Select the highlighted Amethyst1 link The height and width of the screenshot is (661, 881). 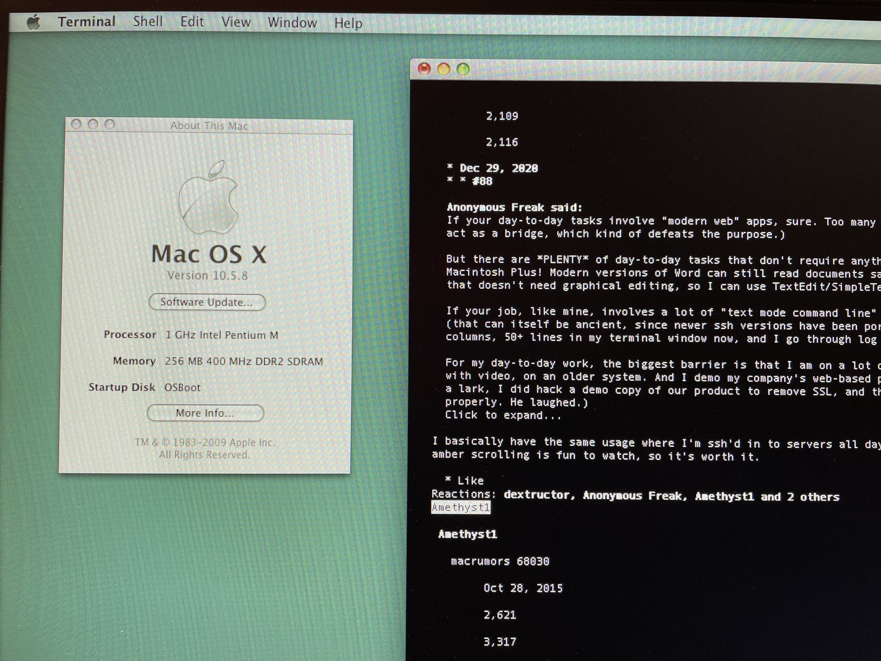(461, 508)
